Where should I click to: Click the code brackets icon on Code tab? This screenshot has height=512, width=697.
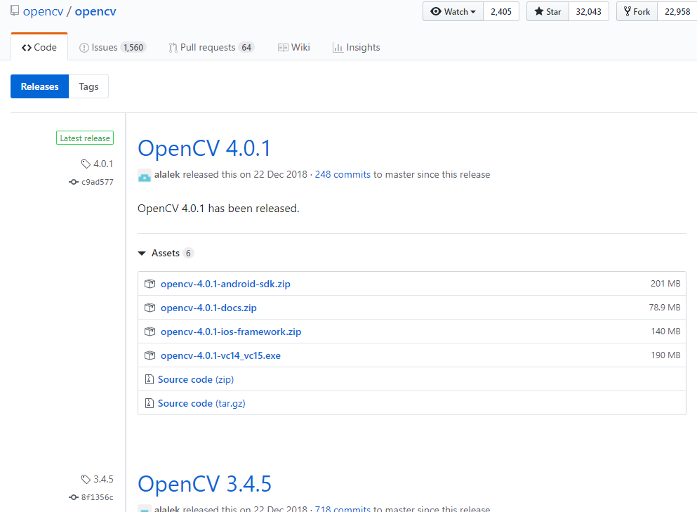click(27, 48)
